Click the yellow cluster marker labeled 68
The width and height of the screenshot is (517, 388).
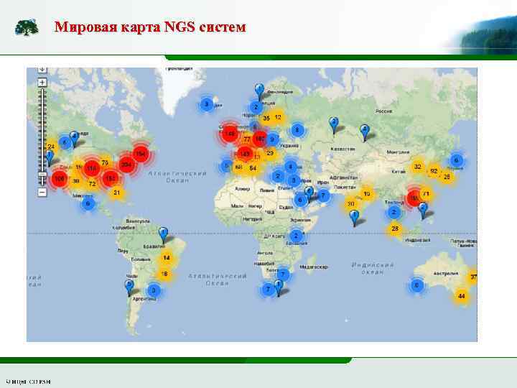pyautogui.click(x=238, y=167)
